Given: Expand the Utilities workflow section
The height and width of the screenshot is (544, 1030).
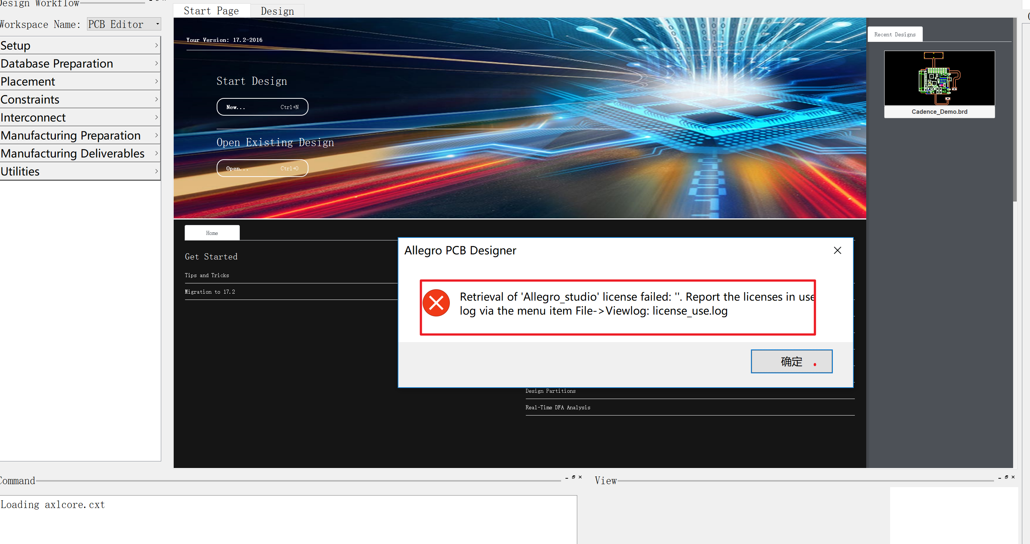Looking at the screenshot, I should [x=80, y=171].
